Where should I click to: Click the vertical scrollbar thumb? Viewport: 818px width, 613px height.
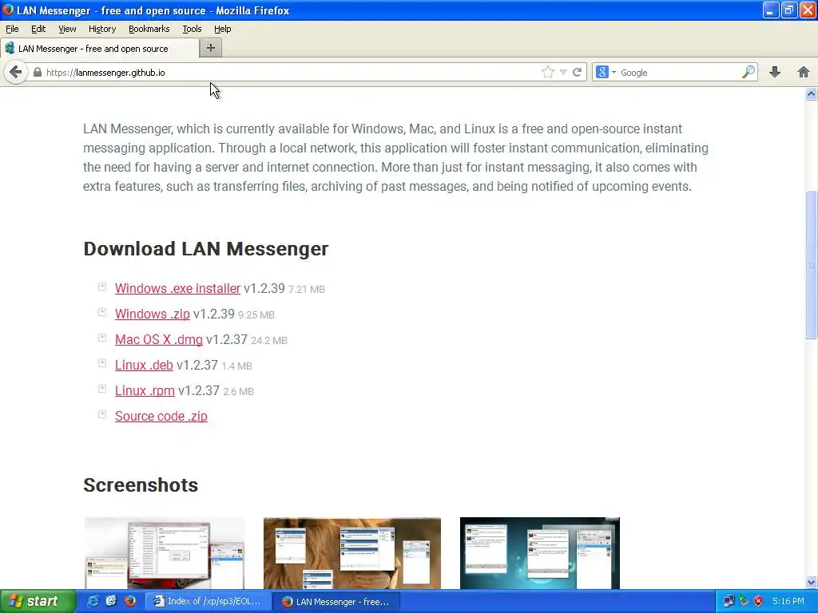pyautogui.click(x=812, y=265)
